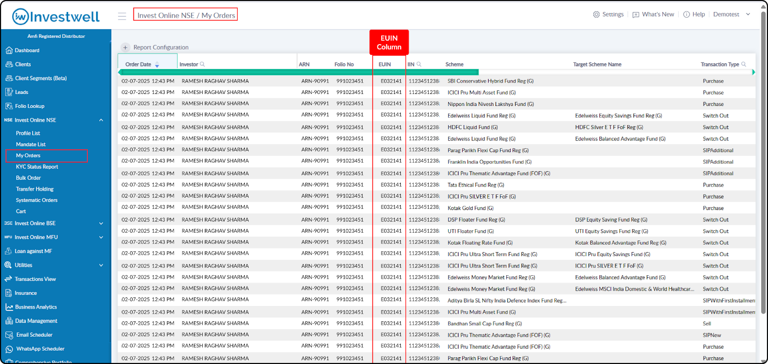The height and width of the screenshot is (364, 768).
Task: Click the Clients people icon
Action: [9, 64]
